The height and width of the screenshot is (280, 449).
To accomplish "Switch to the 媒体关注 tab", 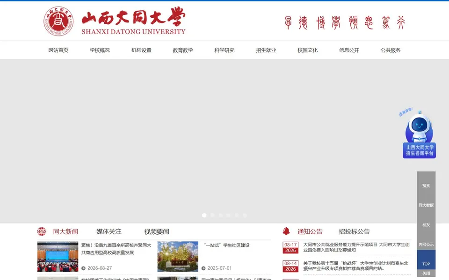I will tap(109, 231).
